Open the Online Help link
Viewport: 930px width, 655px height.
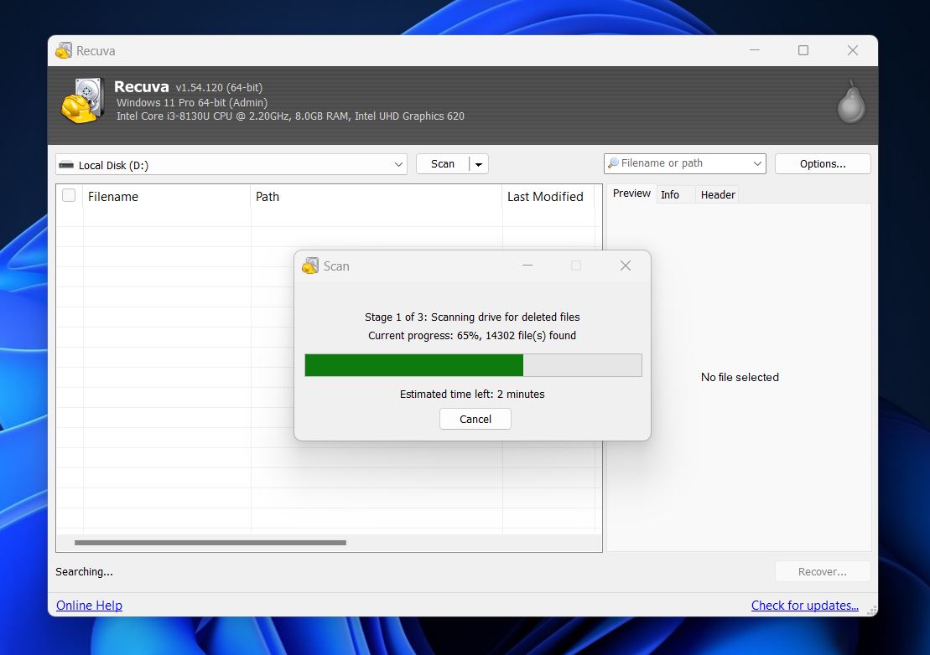[x=89, y=606]
